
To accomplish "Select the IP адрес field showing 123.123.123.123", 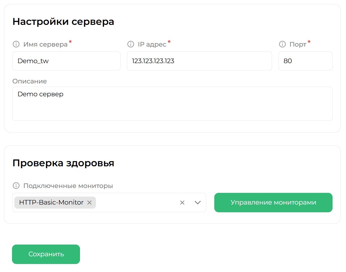I will pyautogui.click(x=199, y=61).
